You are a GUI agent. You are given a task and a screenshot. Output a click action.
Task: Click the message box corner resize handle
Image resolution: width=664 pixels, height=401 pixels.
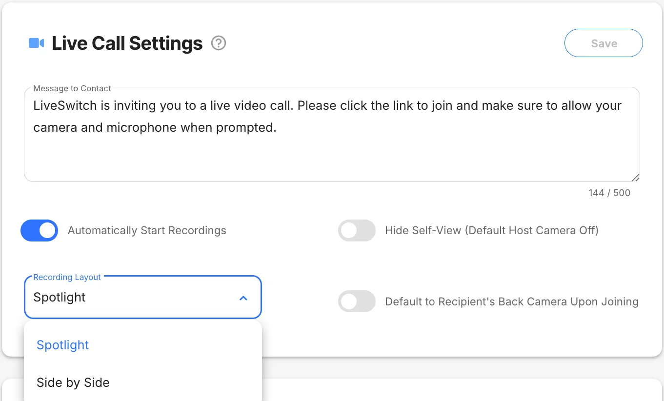[x=635, y=178]
